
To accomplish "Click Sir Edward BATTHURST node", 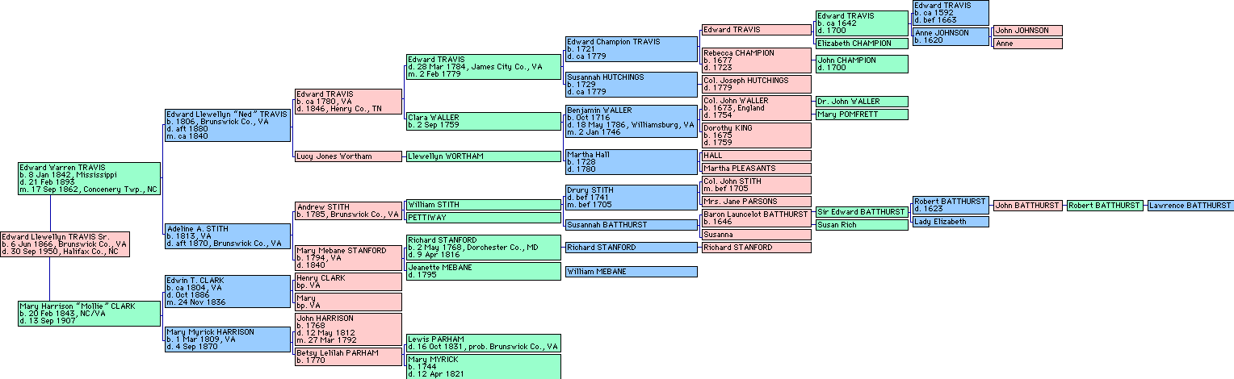I will pyautogui.click(x=861, y=212).
